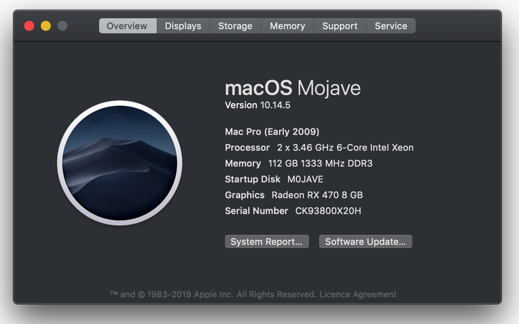Screen dimensions: 519x324
Task: Click the Version 10.14.5 text
Action: pyautogui.click(x=257, y=105)
